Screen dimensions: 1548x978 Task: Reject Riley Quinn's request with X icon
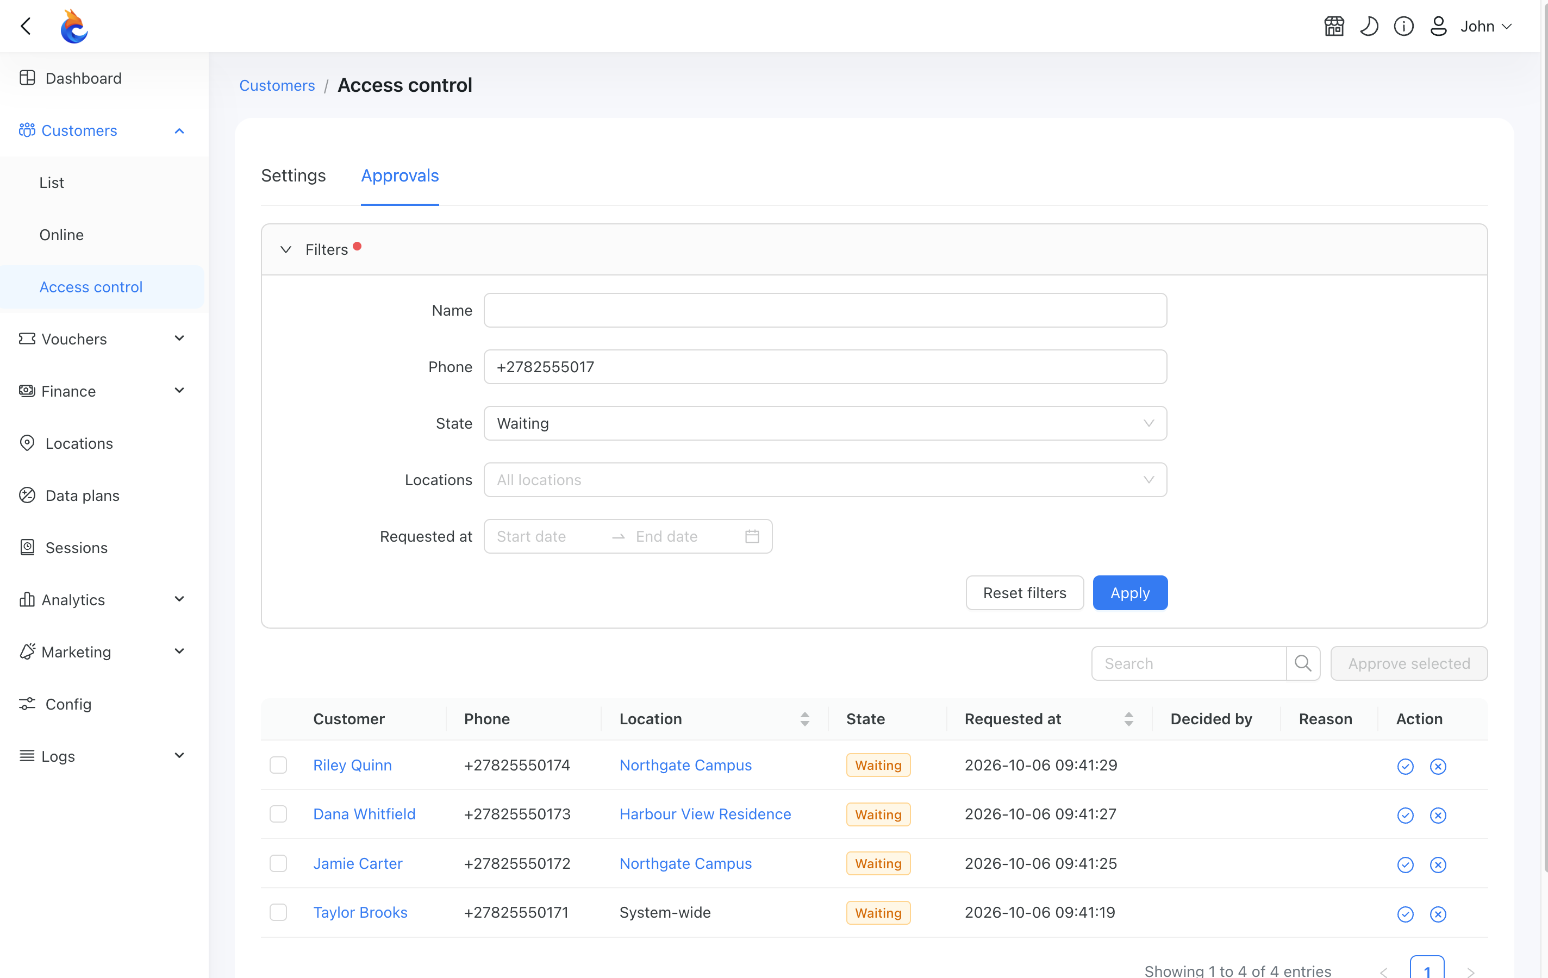[x=1438, y=766]
